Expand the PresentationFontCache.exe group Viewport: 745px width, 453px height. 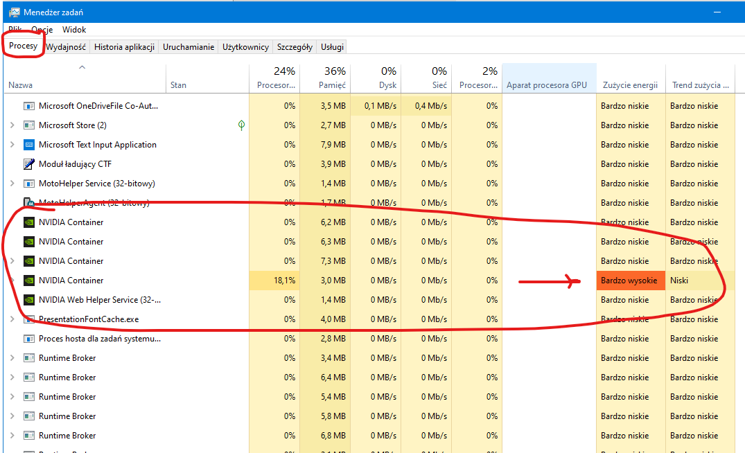[12, 319]
